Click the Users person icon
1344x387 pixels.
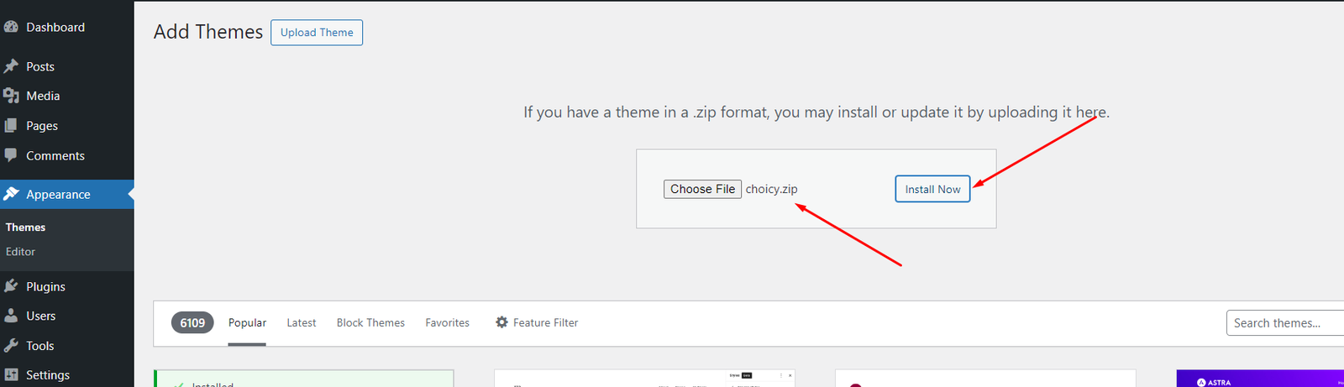[10, 316]
